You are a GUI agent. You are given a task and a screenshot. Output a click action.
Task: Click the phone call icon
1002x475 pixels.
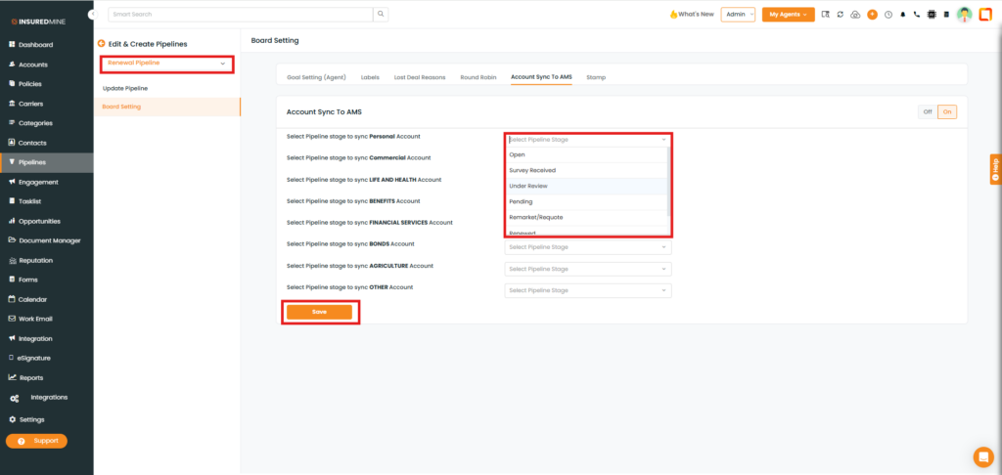pos(916,15)
